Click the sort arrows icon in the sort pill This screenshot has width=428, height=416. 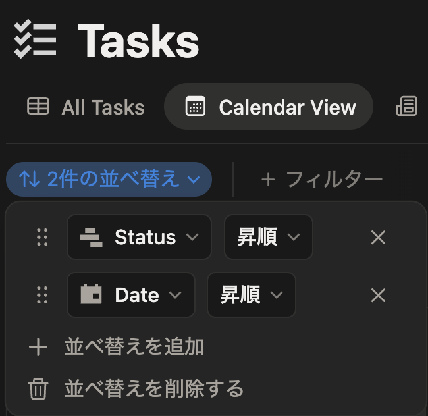click(30, 179)
